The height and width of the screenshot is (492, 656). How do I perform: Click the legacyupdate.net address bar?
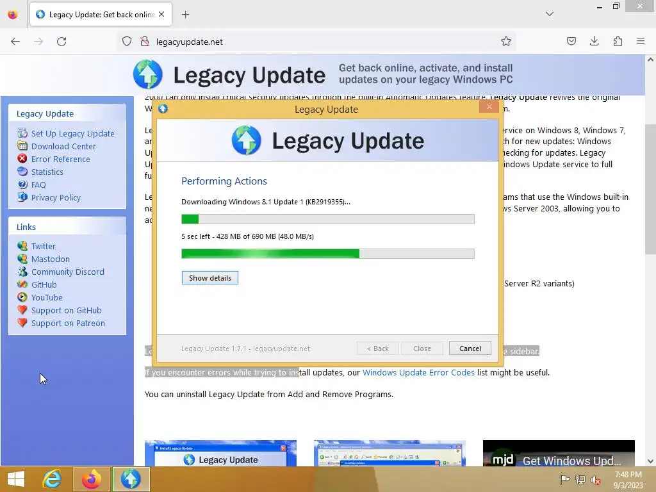(318, 42)
